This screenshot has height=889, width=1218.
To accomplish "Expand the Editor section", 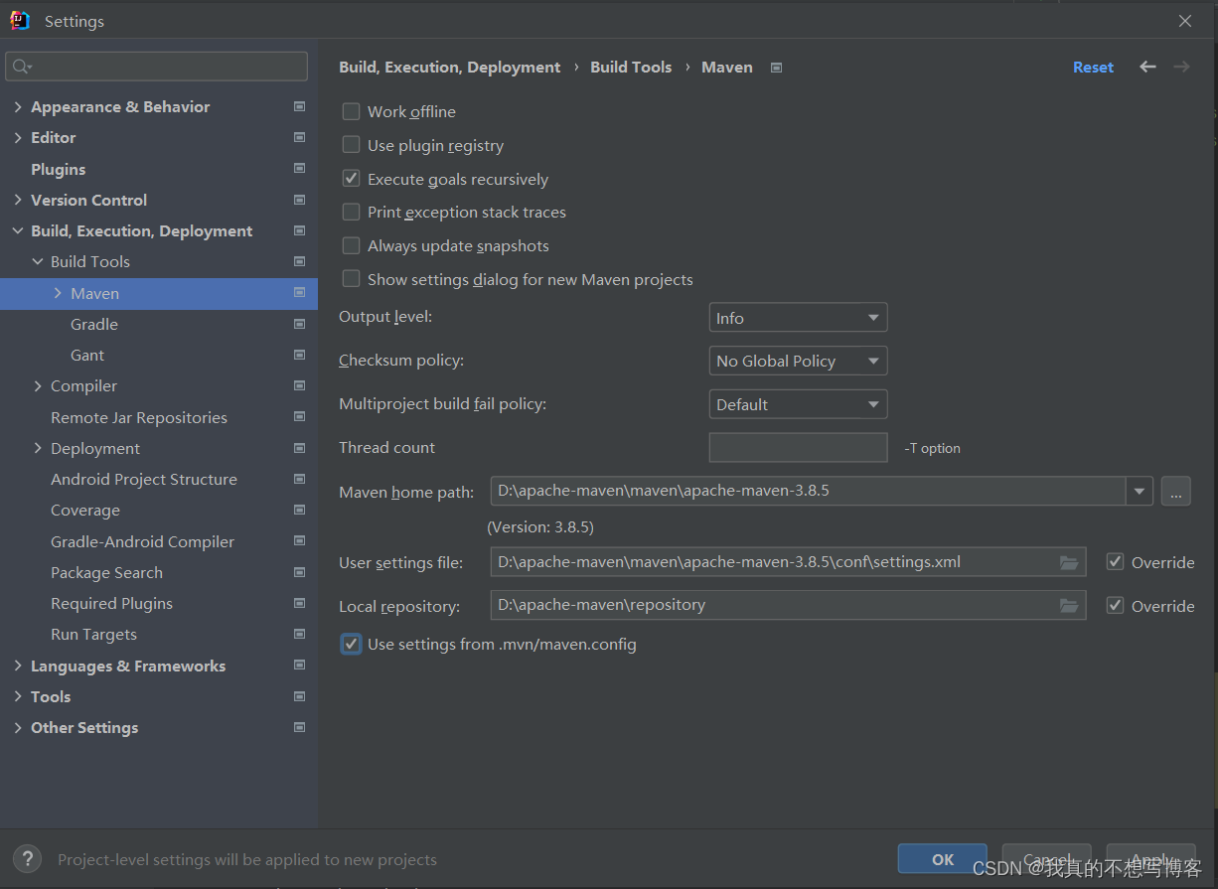I will [18, 137].
